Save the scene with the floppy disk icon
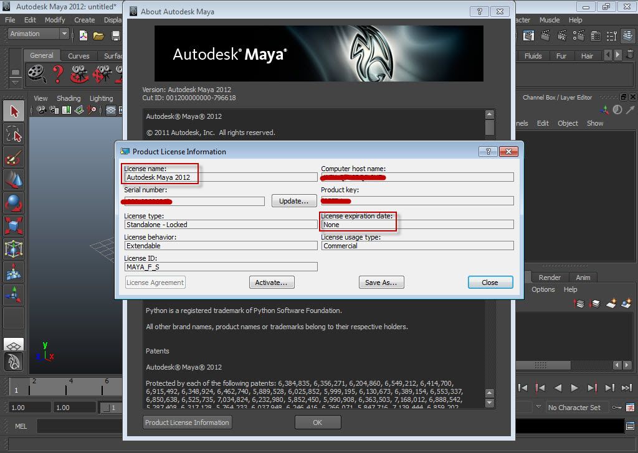The image size is (638, 453). click(x=115, y=35)
